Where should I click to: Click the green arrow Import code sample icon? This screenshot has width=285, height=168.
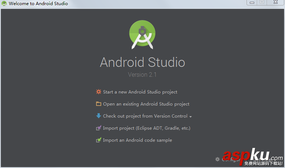click(x=99, y=140)
